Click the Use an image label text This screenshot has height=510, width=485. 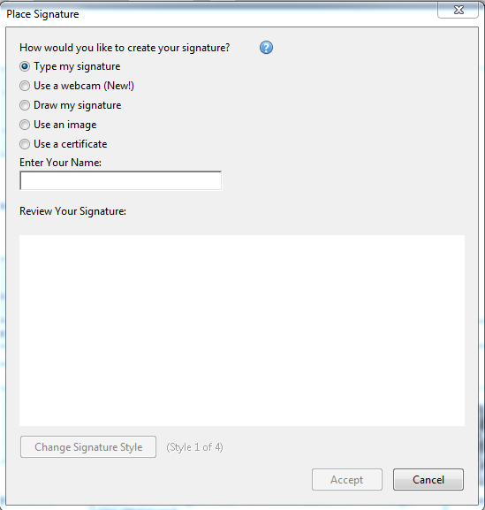(65, 125)
